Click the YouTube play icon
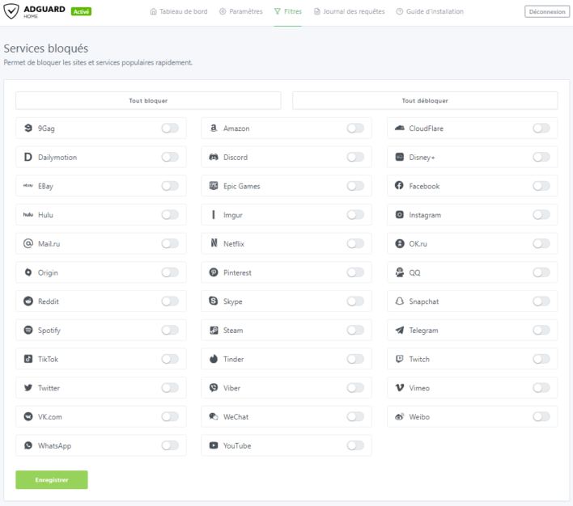 [214, 446]
